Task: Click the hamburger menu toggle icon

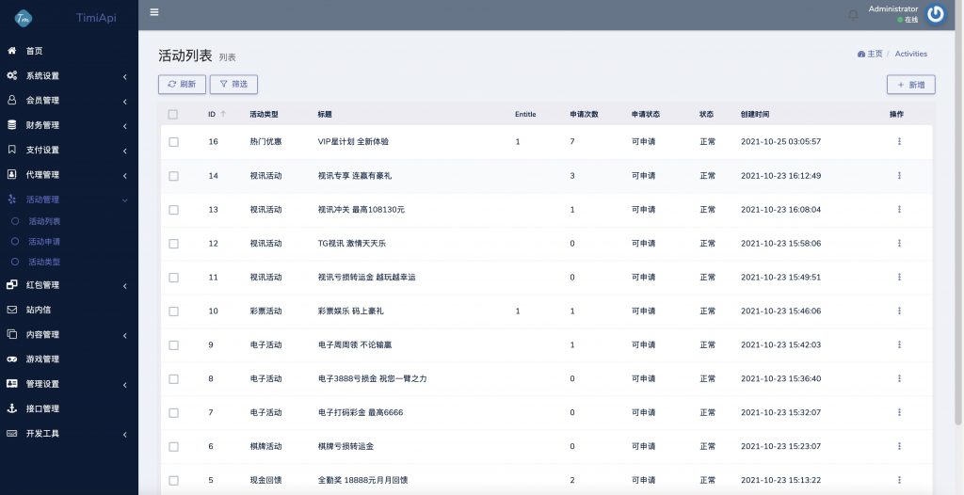Action: 154,13
